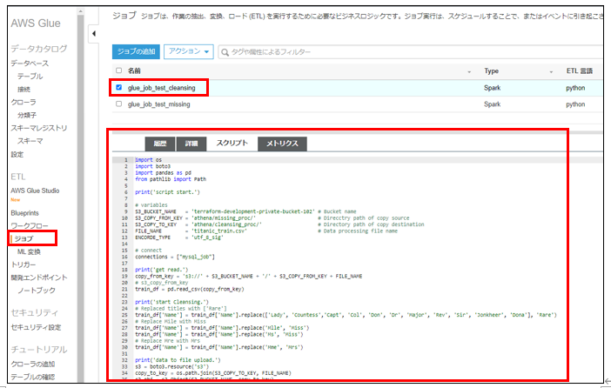Screen dimensions: 611x388
Task: Click the Type column header
Action: coord(491,70)
